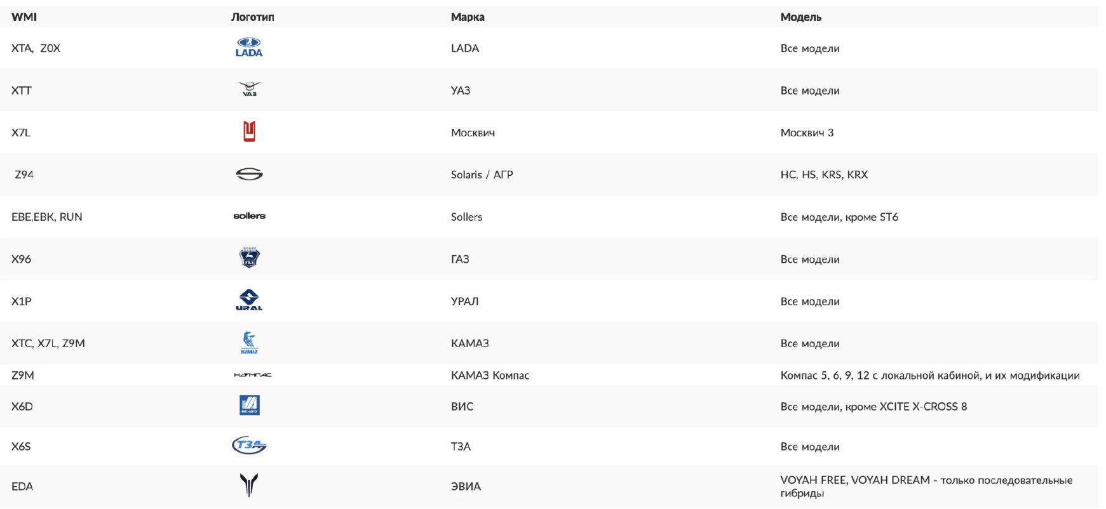Viewport: 1106px width, 509px height.
Task: Click the blue ВИС-АВТО logo
Action: point(249,406)
